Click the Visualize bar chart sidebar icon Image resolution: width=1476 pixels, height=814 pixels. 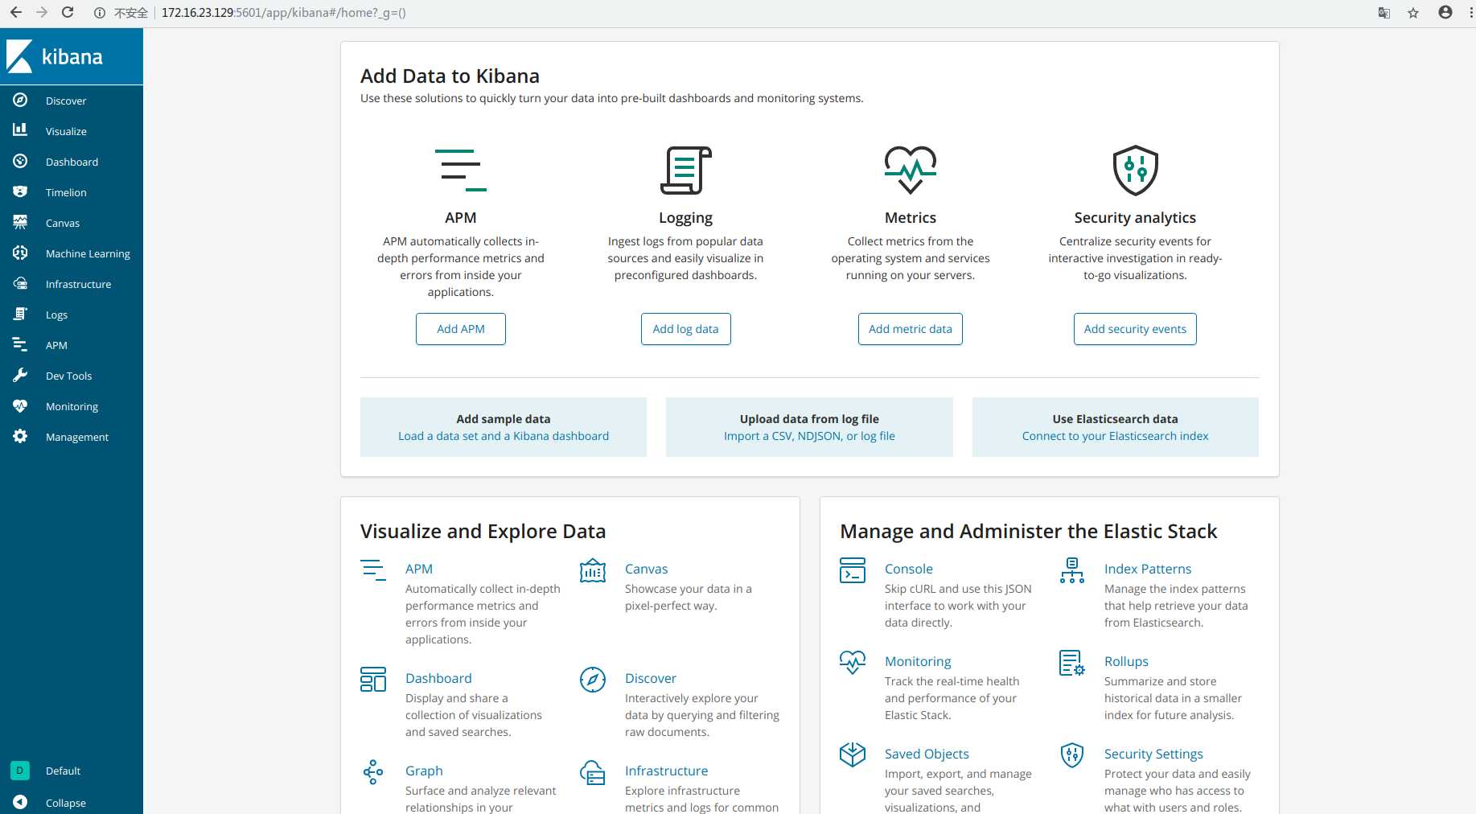pyautogui.click(x=20, y=129)
